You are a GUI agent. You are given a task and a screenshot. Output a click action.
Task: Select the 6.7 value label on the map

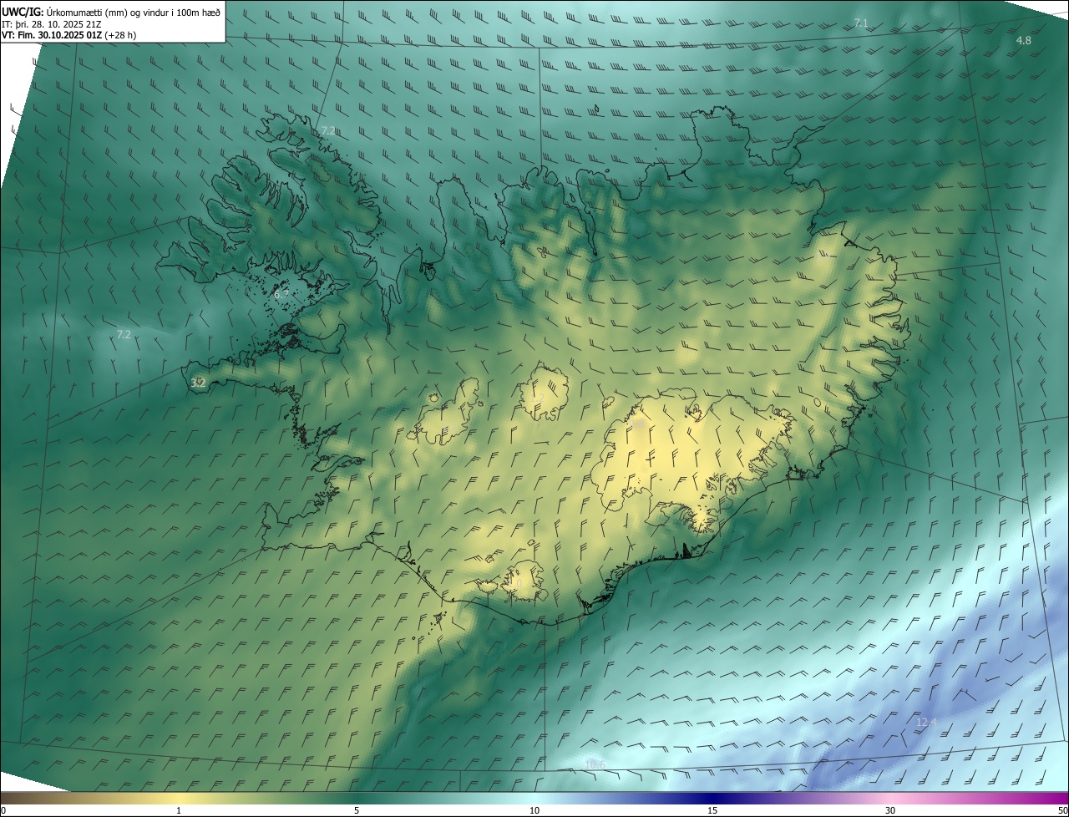tap(281, 294)
